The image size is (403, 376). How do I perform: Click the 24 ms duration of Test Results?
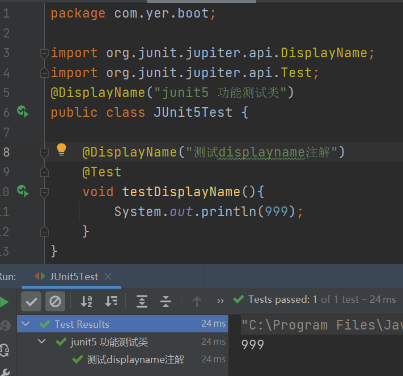coord(213,323)
